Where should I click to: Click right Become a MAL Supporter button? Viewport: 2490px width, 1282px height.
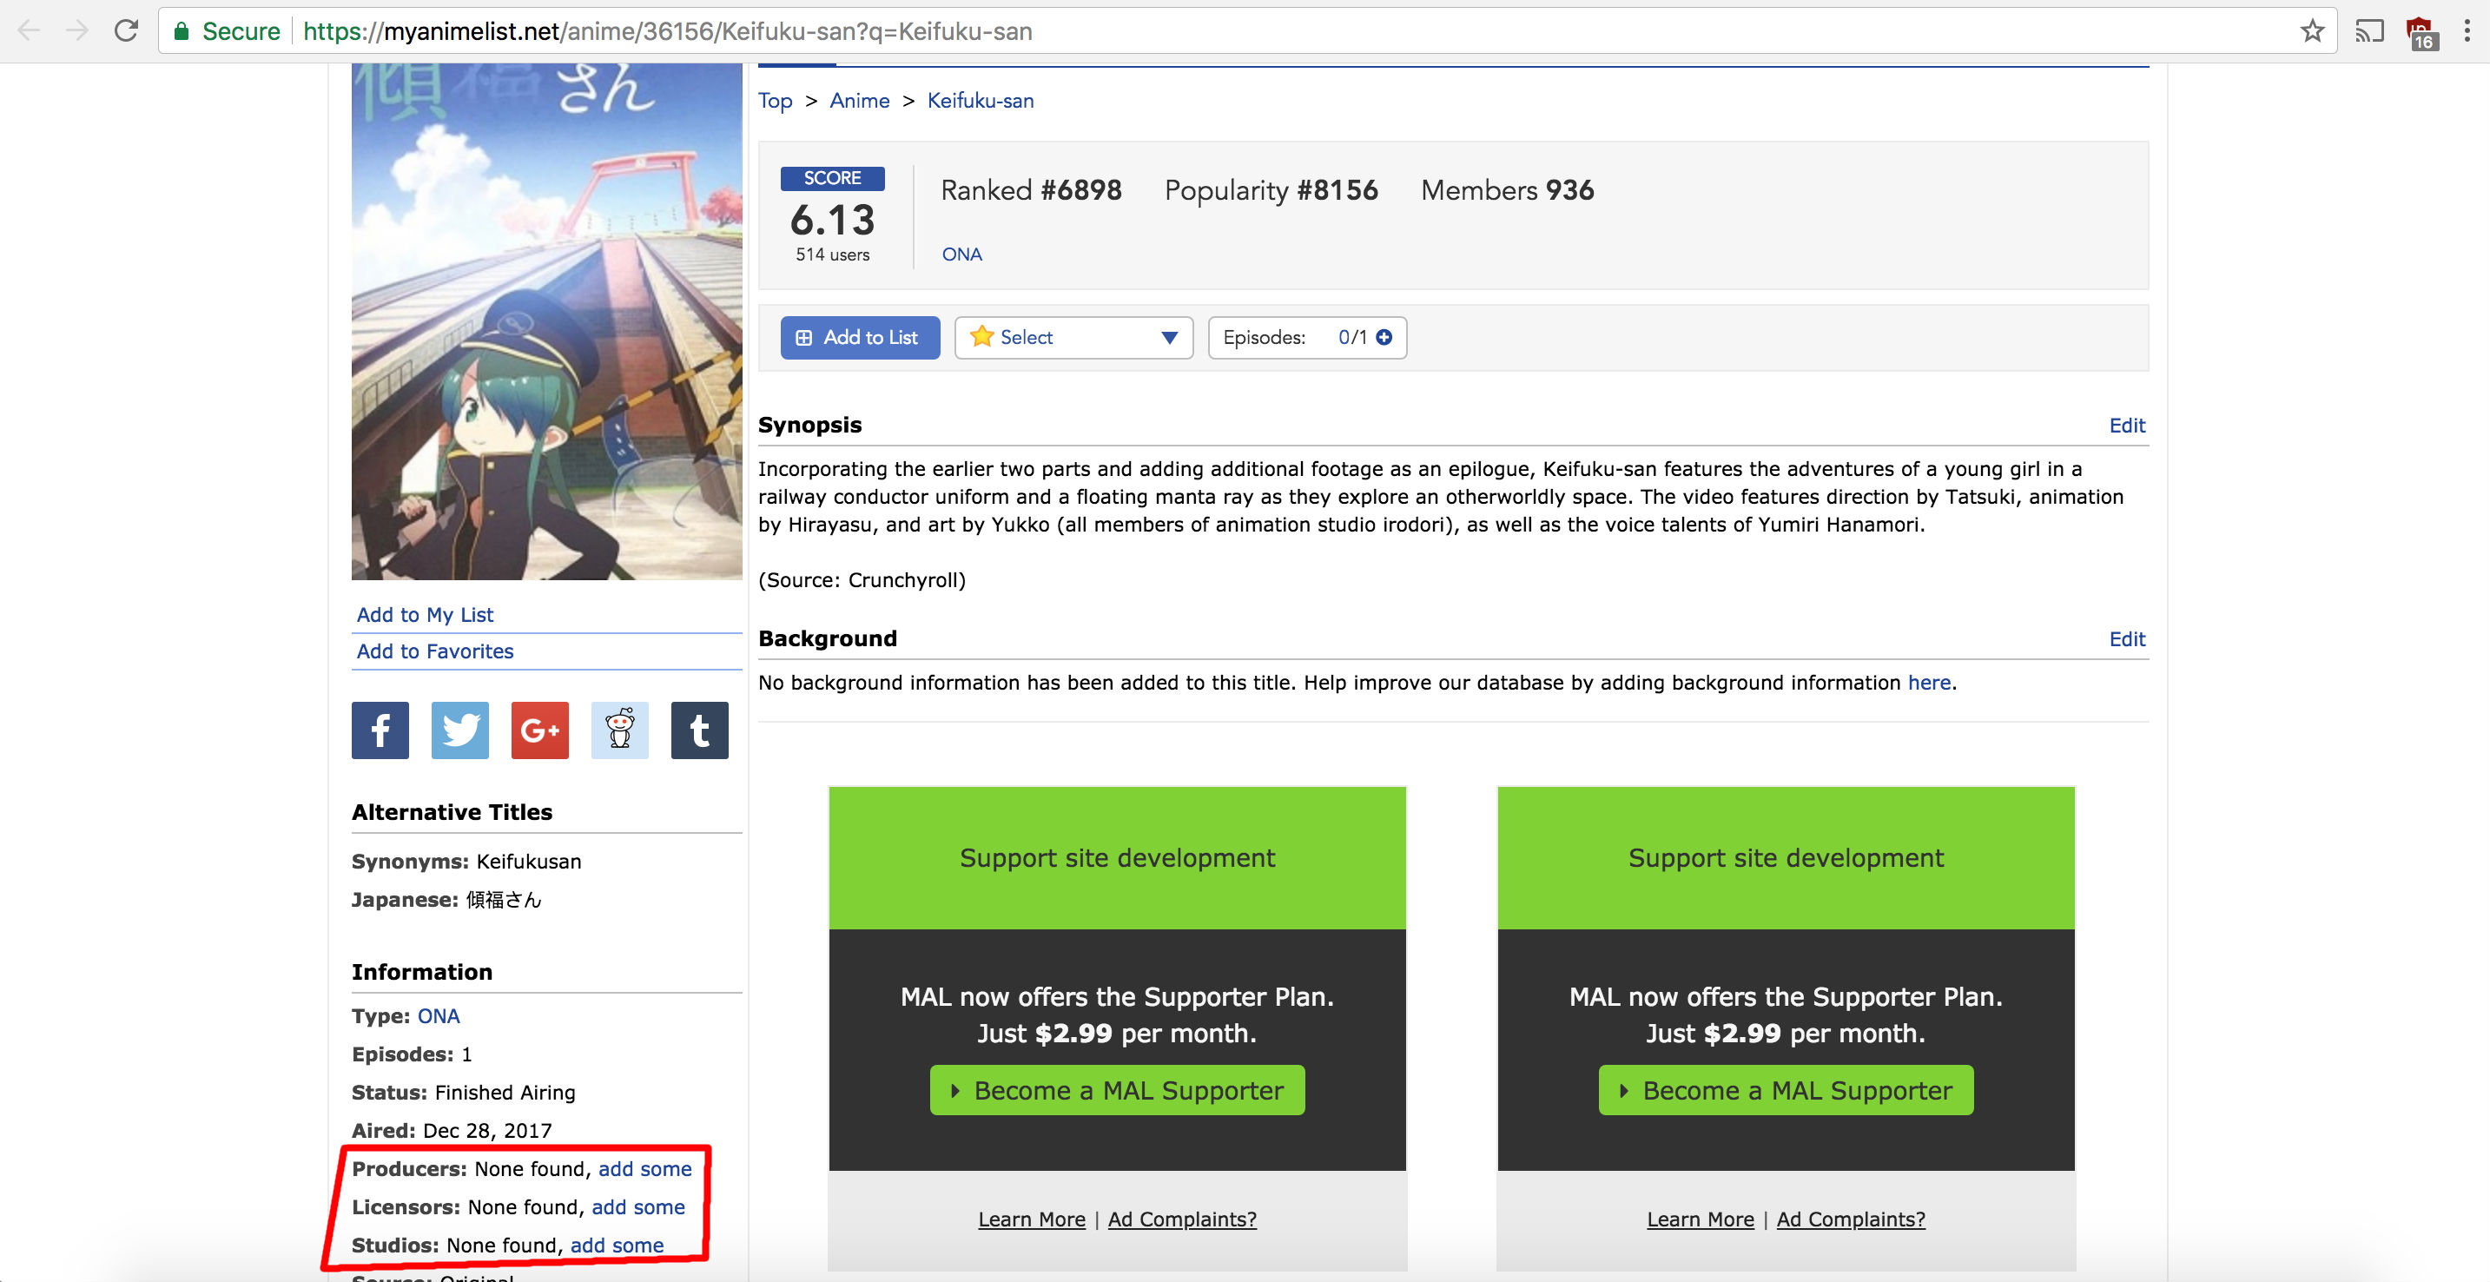click(1787, 1091)
